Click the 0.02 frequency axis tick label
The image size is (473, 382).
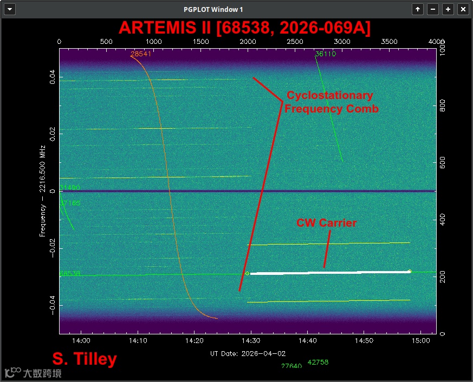[x=53, y=134]
